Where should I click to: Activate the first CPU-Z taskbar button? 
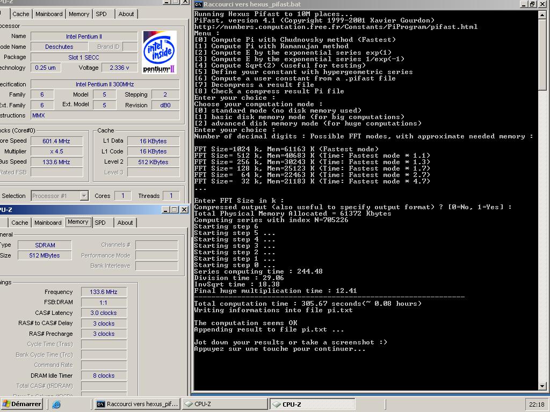(225, 404)
